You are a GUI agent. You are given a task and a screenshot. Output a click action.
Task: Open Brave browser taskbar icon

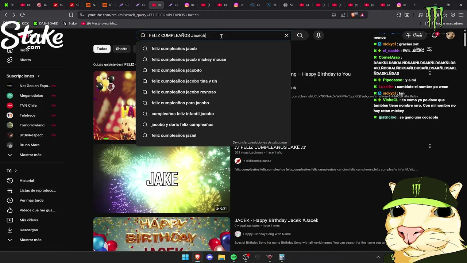(197, 257)
